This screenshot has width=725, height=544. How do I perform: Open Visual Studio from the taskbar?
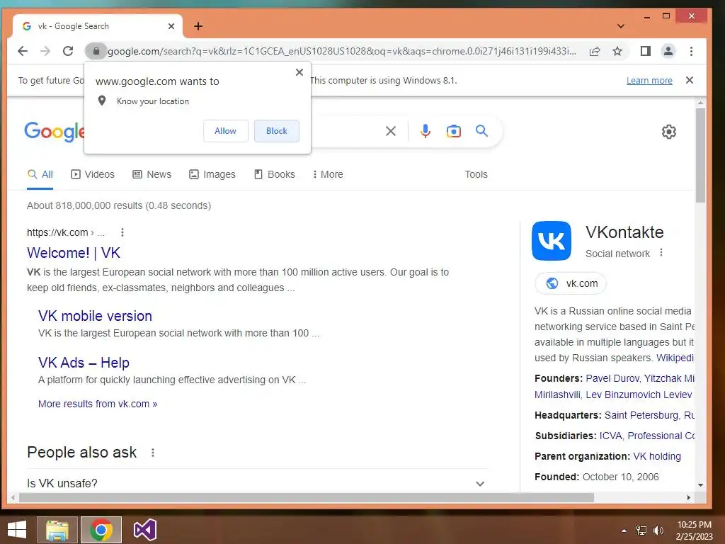click(145, 530)
